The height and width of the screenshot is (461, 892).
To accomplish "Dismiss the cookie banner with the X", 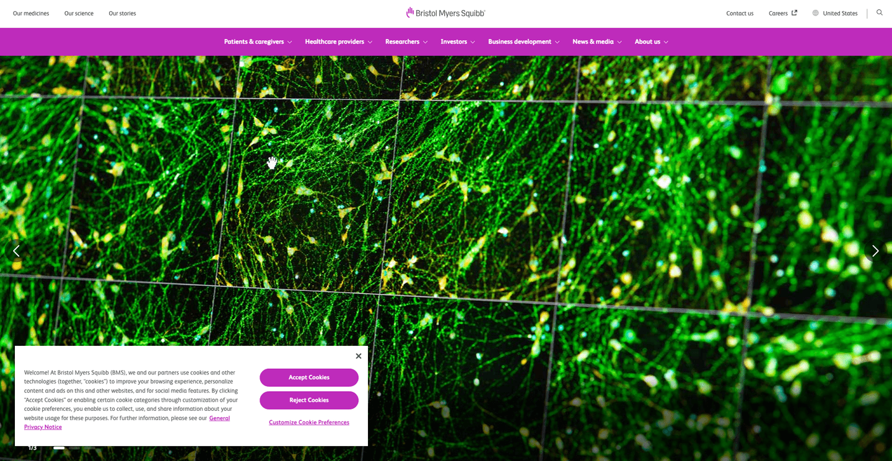I will tap(358, 356).
